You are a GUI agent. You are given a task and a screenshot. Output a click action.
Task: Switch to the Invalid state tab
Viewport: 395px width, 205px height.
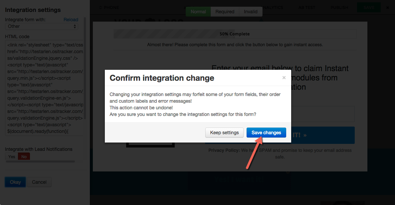[251, 12]
